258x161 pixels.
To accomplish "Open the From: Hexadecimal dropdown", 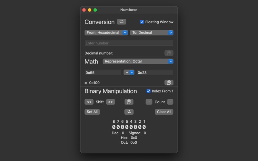I will coord(106,33).
